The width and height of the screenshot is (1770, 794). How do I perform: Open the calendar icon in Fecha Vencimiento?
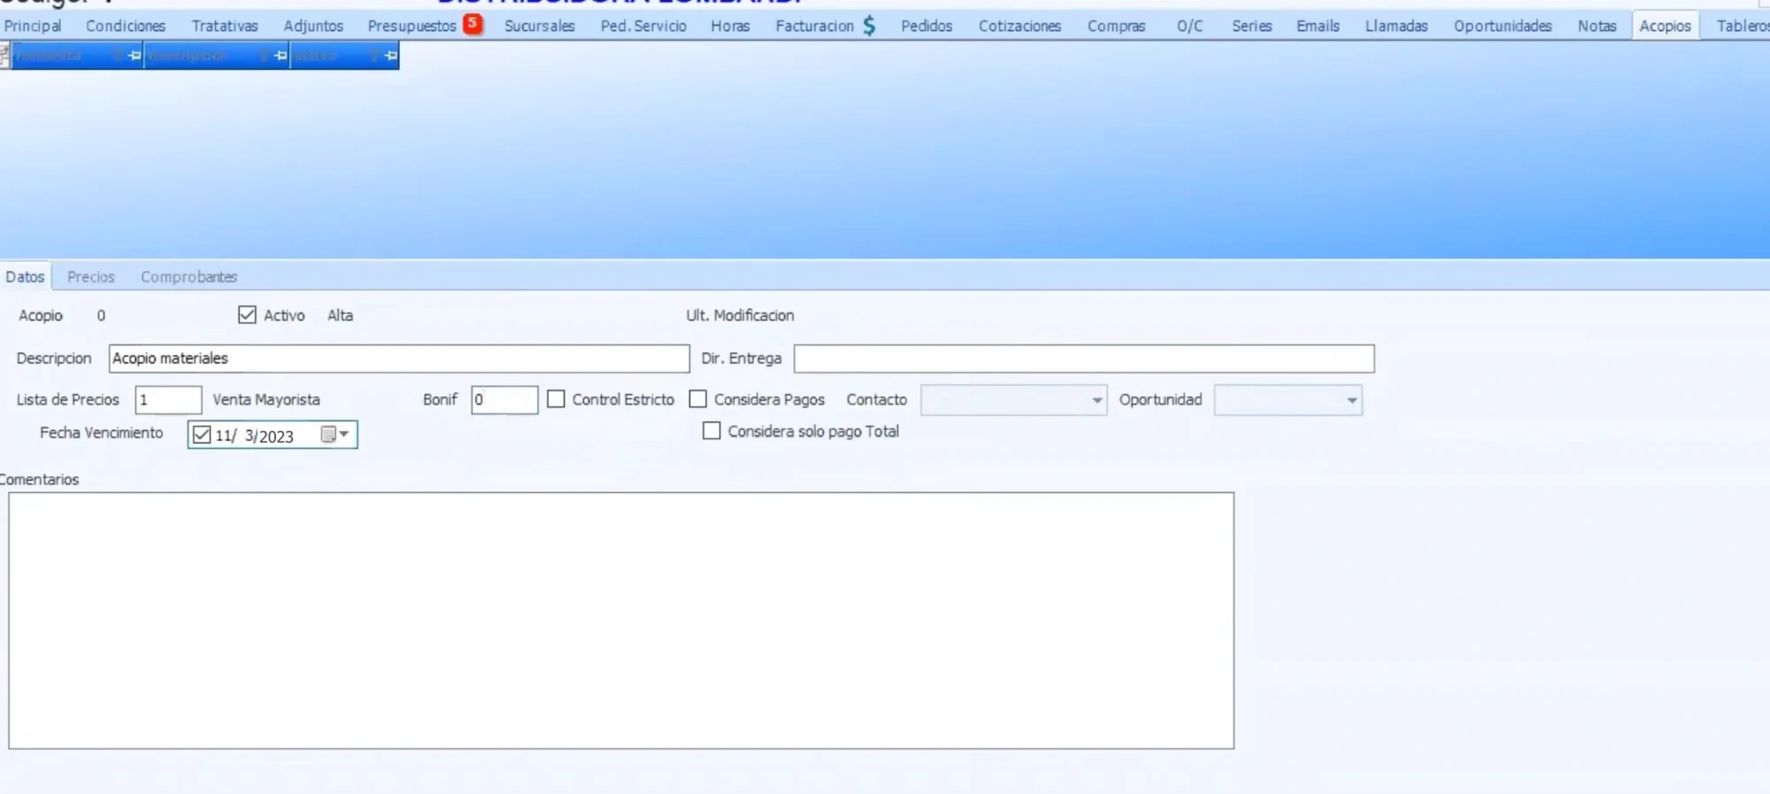tap(328, 435)
